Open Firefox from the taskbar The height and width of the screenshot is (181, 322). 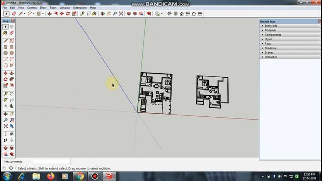pyautogui.click(x=51, y=176)
